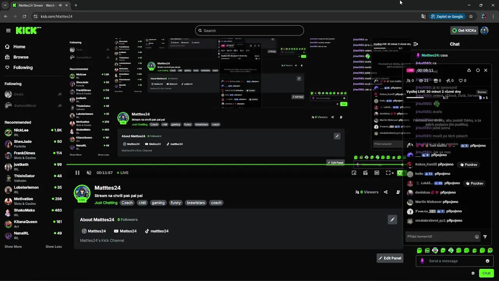Go to Home in sidebar

coord(15,46)
